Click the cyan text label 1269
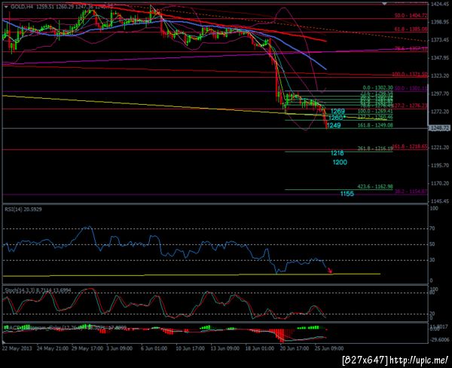Screen dimensions: 452x368 click(x=337, y=111)
